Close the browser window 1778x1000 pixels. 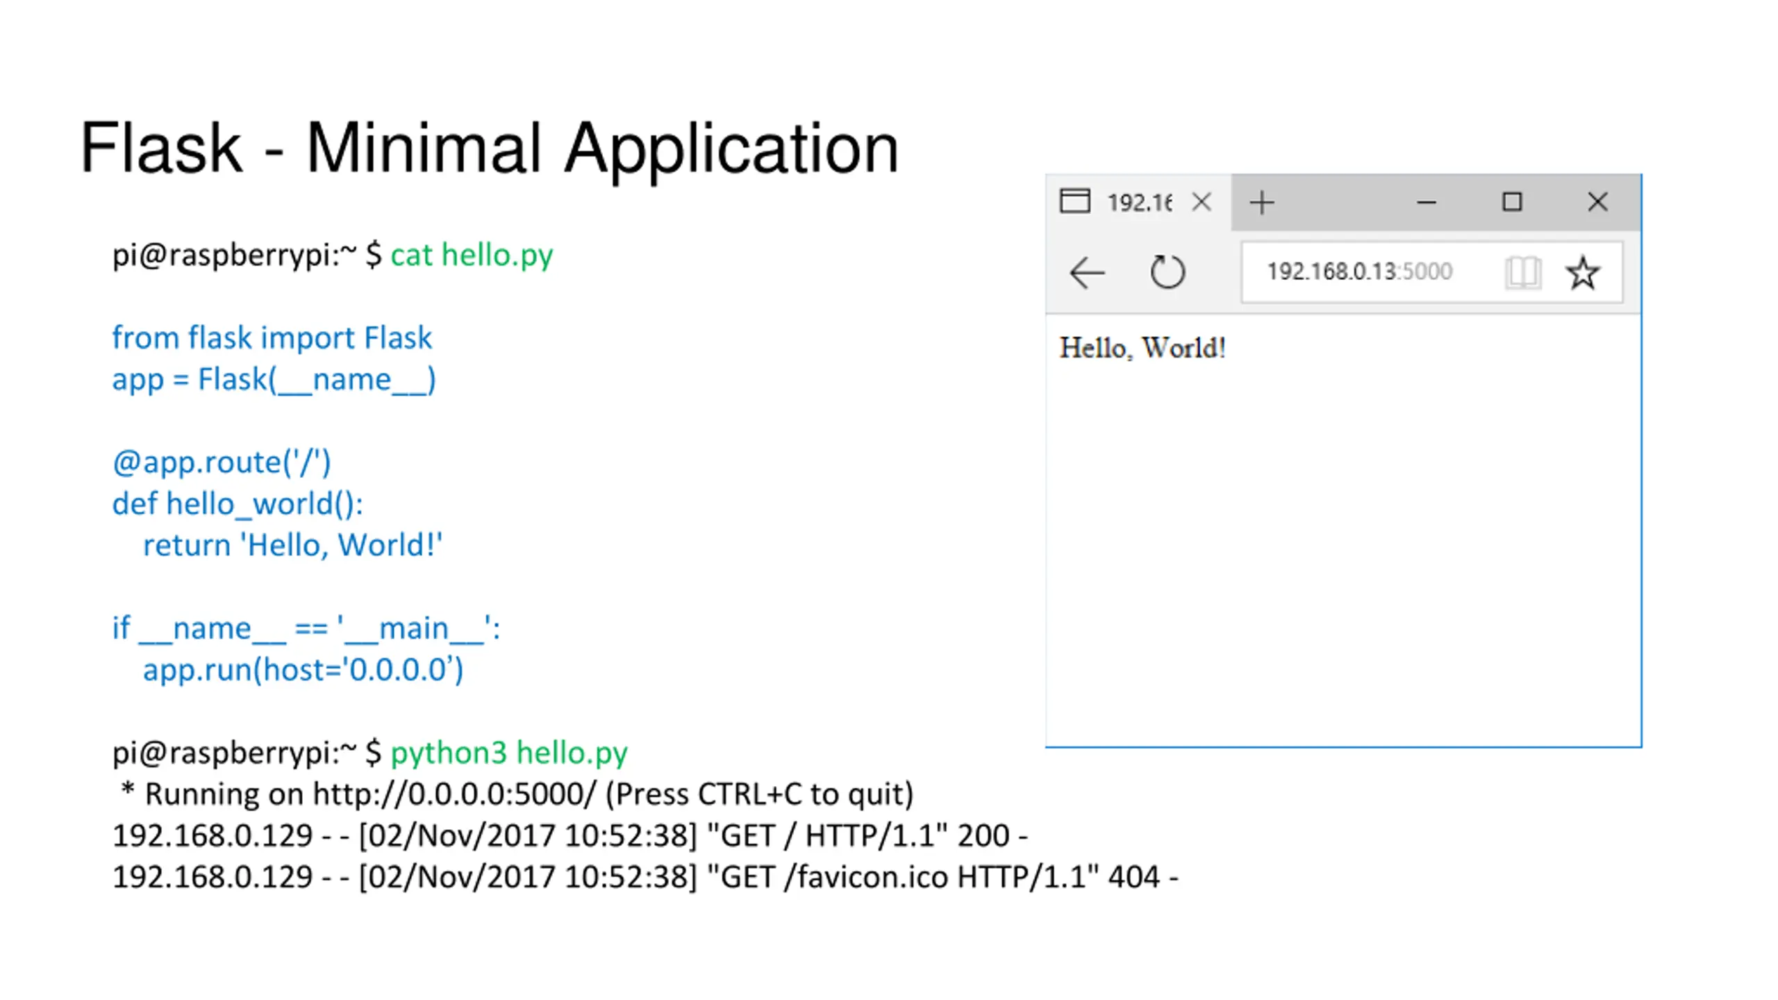pos(1597,202)
